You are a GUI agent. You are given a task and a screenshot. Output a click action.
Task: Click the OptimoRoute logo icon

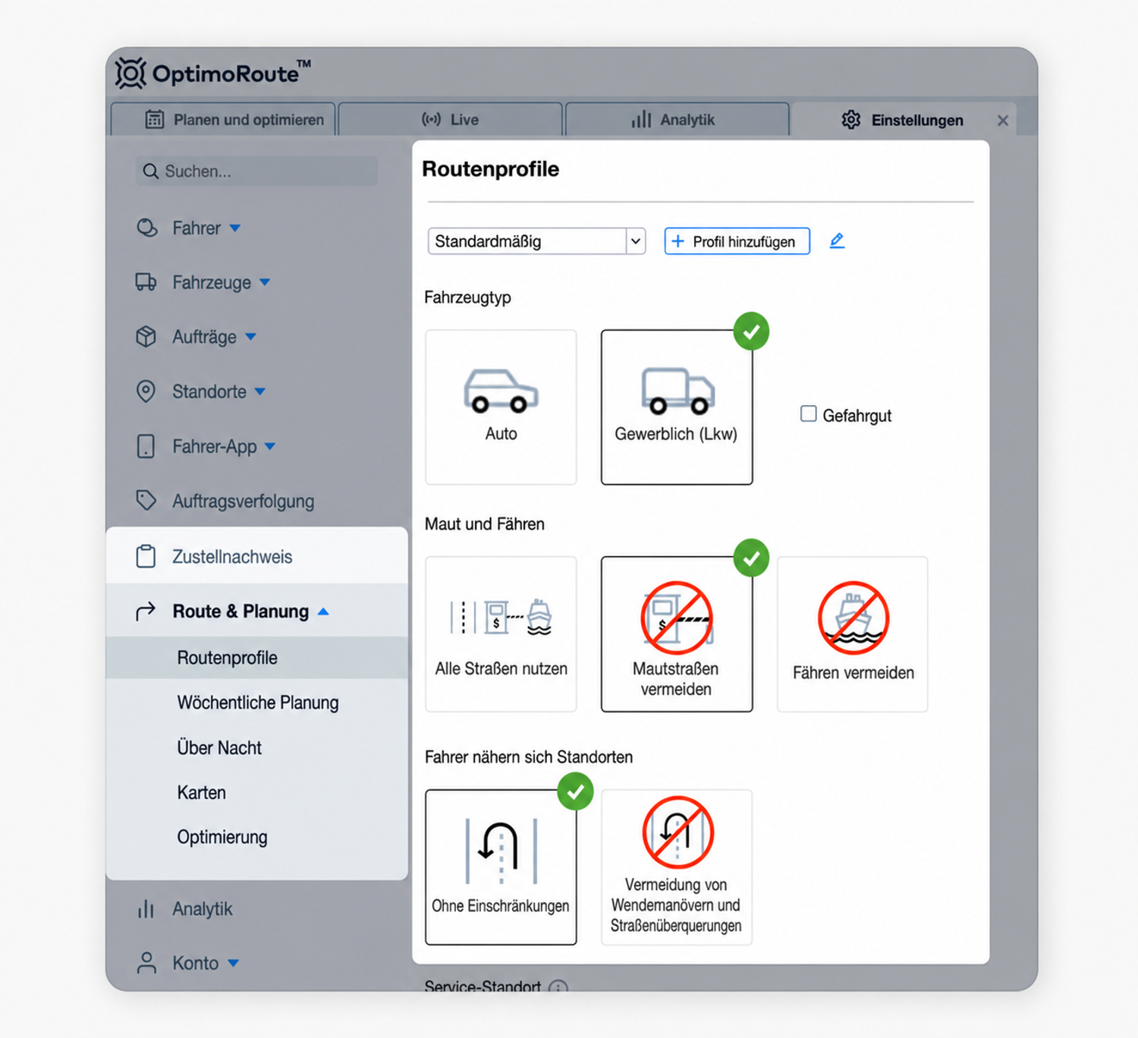pos(130,74)
